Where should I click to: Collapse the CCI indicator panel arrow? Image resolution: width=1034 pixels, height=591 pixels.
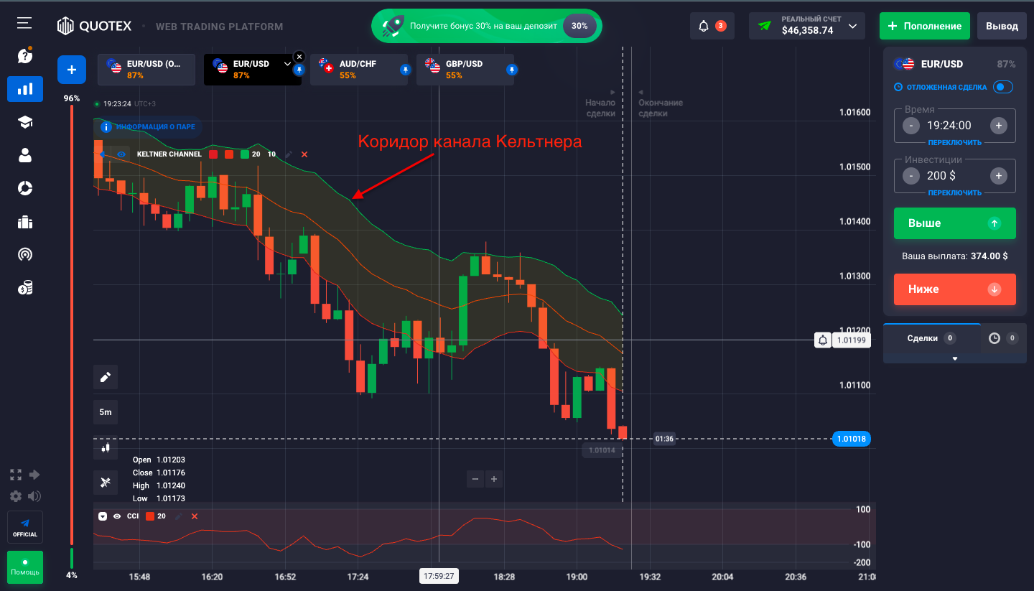(103, 516)
